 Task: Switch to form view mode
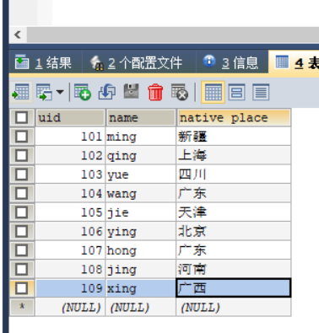236,92
